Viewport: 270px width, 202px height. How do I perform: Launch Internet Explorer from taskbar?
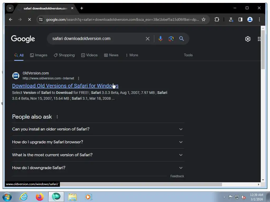click(x=23, y=197)
